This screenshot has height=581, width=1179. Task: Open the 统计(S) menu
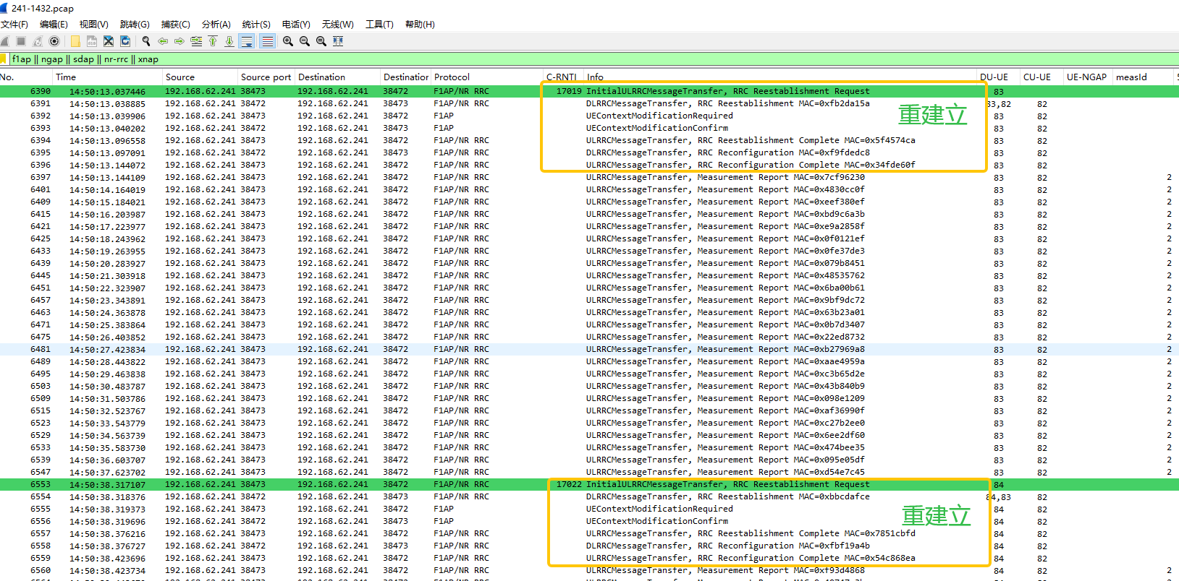pyautogui.click(x=255, y=25)
